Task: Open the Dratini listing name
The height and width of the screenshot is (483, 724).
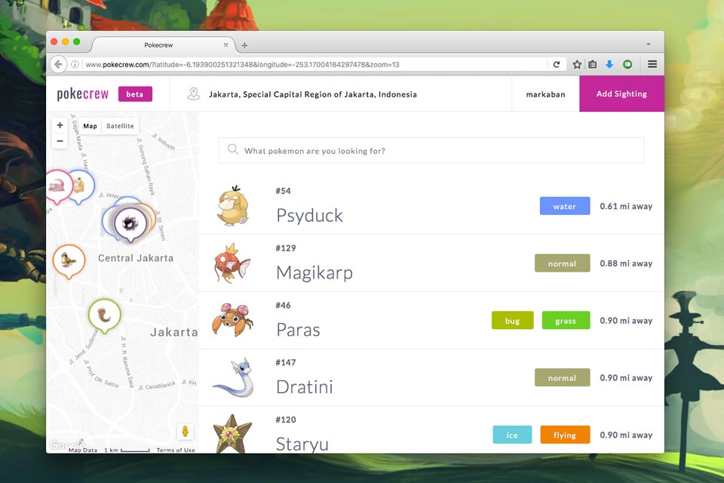Action: (304, 387)
